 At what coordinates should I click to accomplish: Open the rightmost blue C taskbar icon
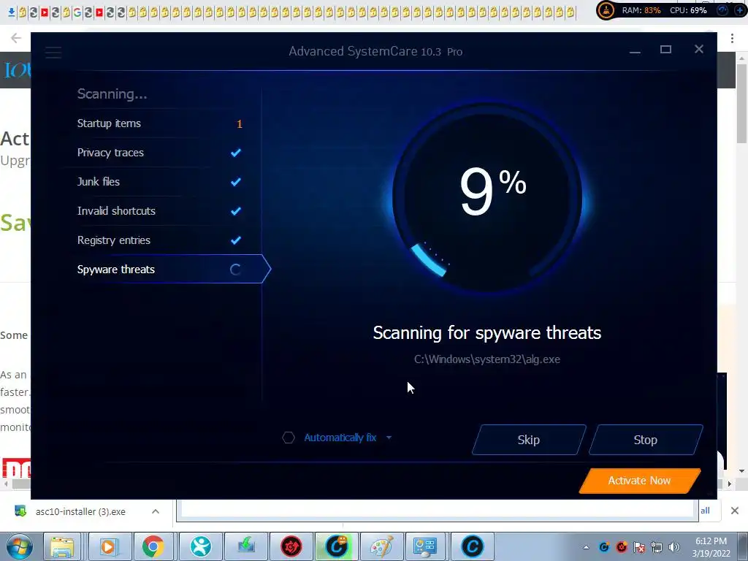[473, 546]
